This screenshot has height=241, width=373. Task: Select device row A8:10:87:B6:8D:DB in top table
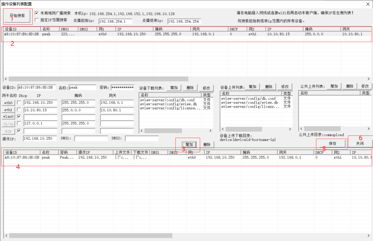187,34
